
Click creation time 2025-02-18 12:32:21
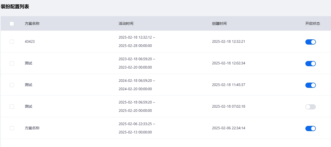pos(229,41)
